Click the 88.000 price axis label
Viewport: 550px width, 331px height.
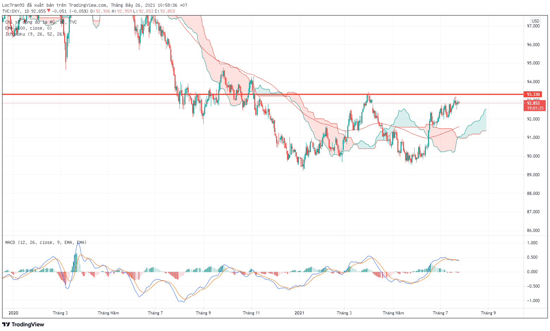click(x=533, y=194)
